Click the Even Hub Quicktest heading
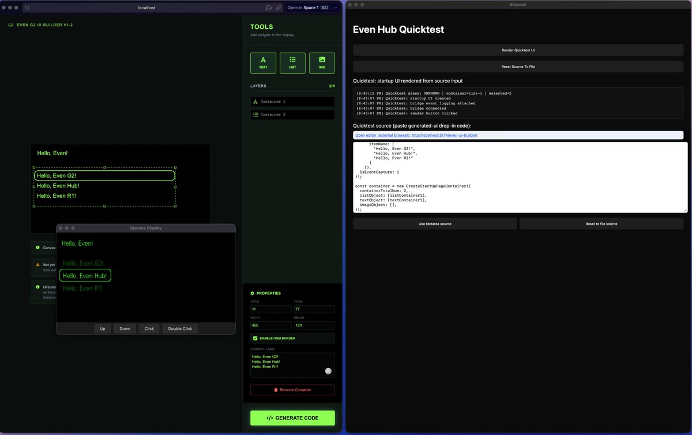 pos(398,29)
